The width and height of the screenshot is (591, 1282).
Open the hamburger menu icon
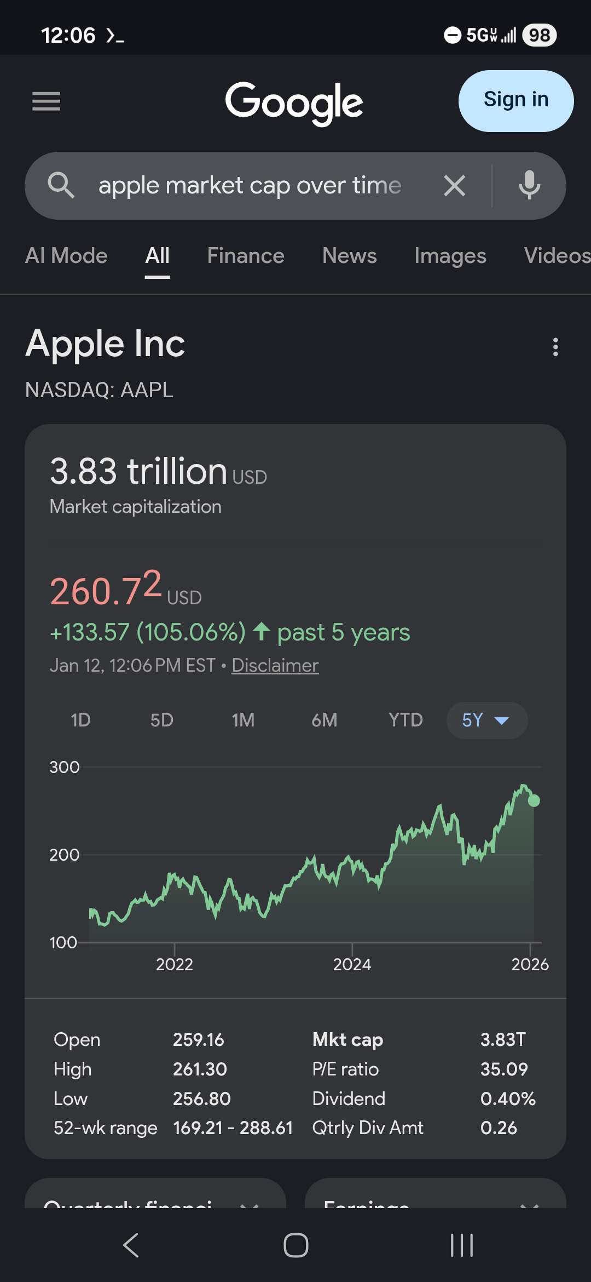(46, 101)
